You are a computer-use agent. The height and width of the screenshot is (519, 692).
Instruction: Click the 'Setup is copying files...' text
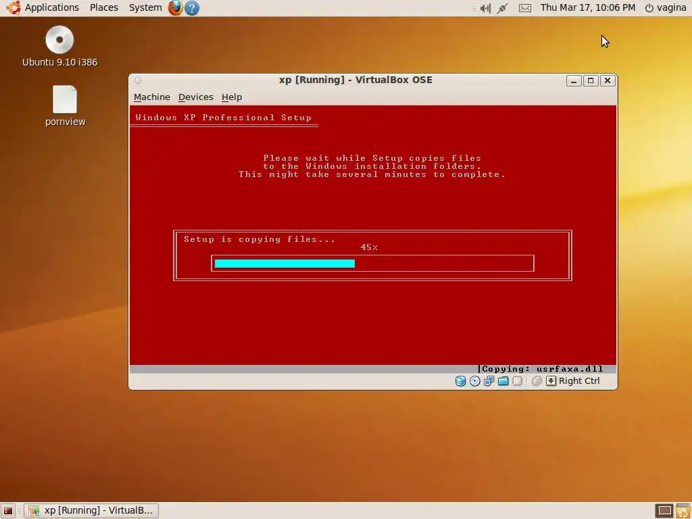click(x=259, y=239)
